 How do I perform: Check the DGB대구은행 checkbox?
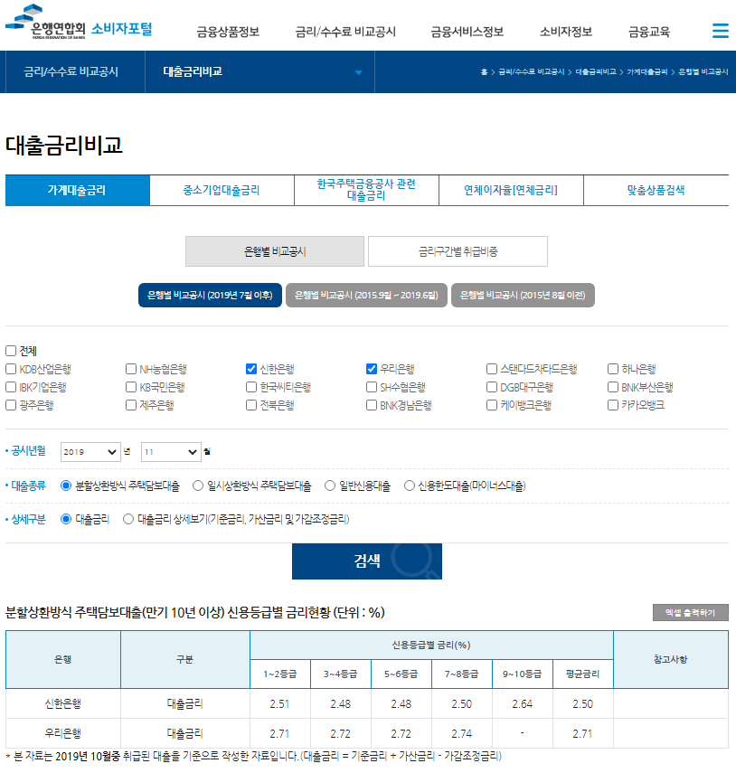492,388
